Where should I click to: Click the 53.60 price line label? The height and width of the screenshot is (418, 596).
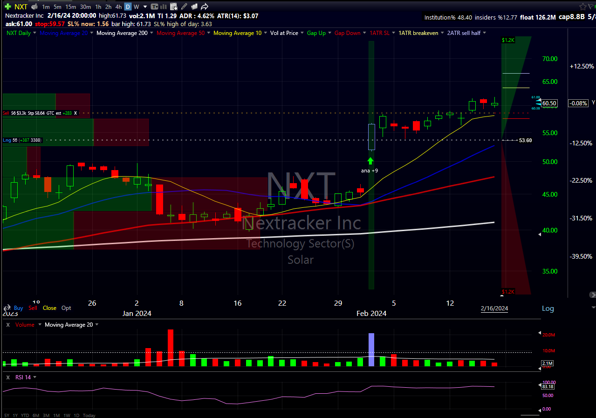click(x=525, y=140)
